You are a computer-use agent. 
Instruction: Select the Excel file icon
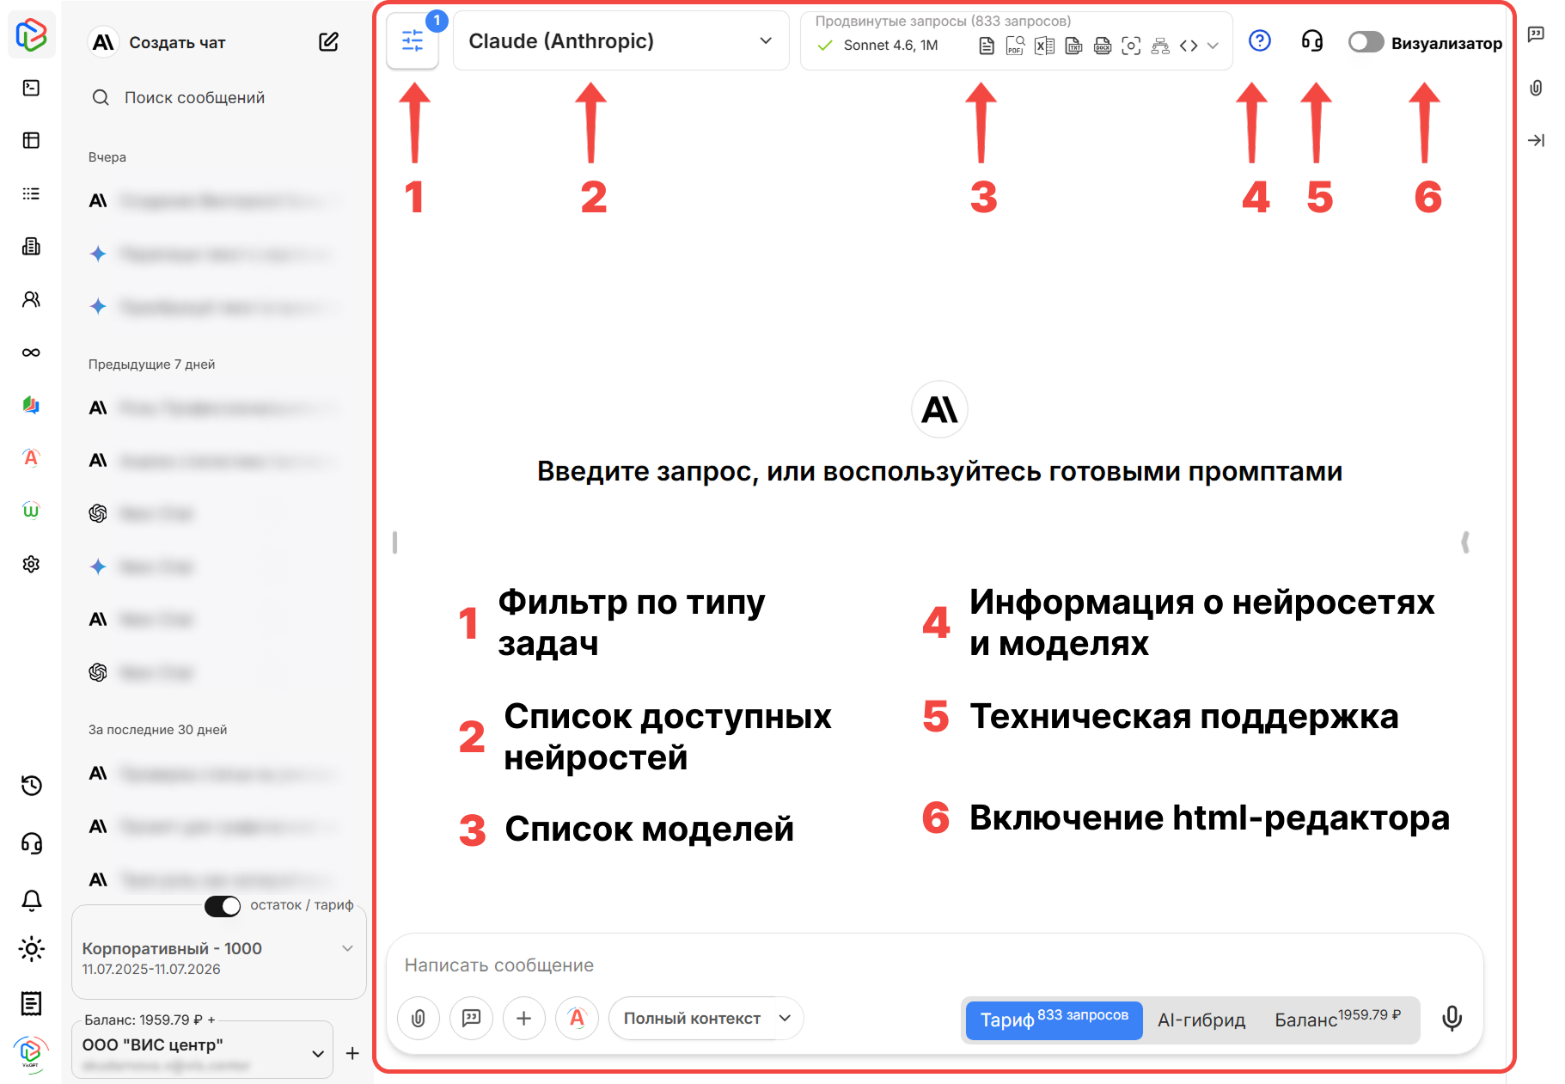click(1045, 46)
